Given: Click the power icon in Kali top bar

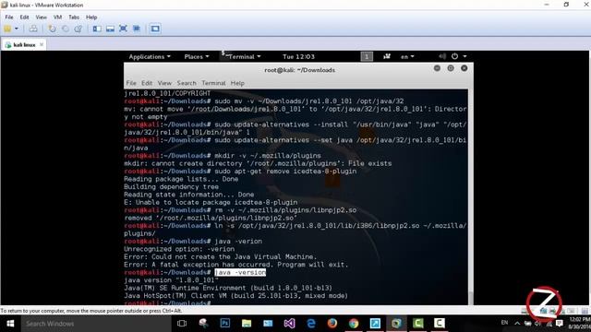Looking at the screenshot, I should [454, 56].
